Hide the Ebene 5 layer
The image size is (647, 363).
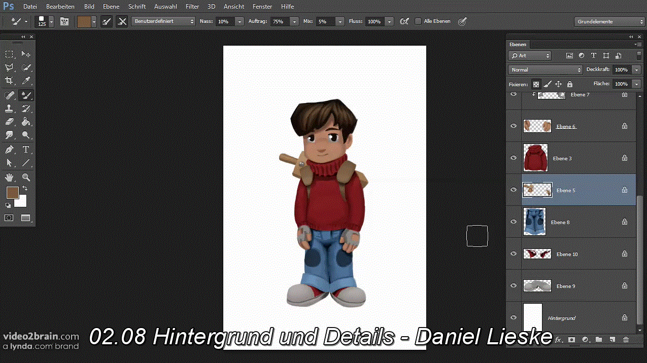click(514, 190)
